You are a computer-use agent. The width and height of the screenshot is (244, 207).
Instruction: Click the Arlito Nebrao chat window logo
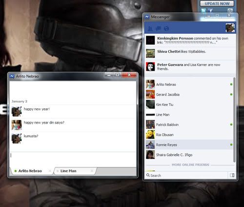pyautogui.click(x=12, y=76)
